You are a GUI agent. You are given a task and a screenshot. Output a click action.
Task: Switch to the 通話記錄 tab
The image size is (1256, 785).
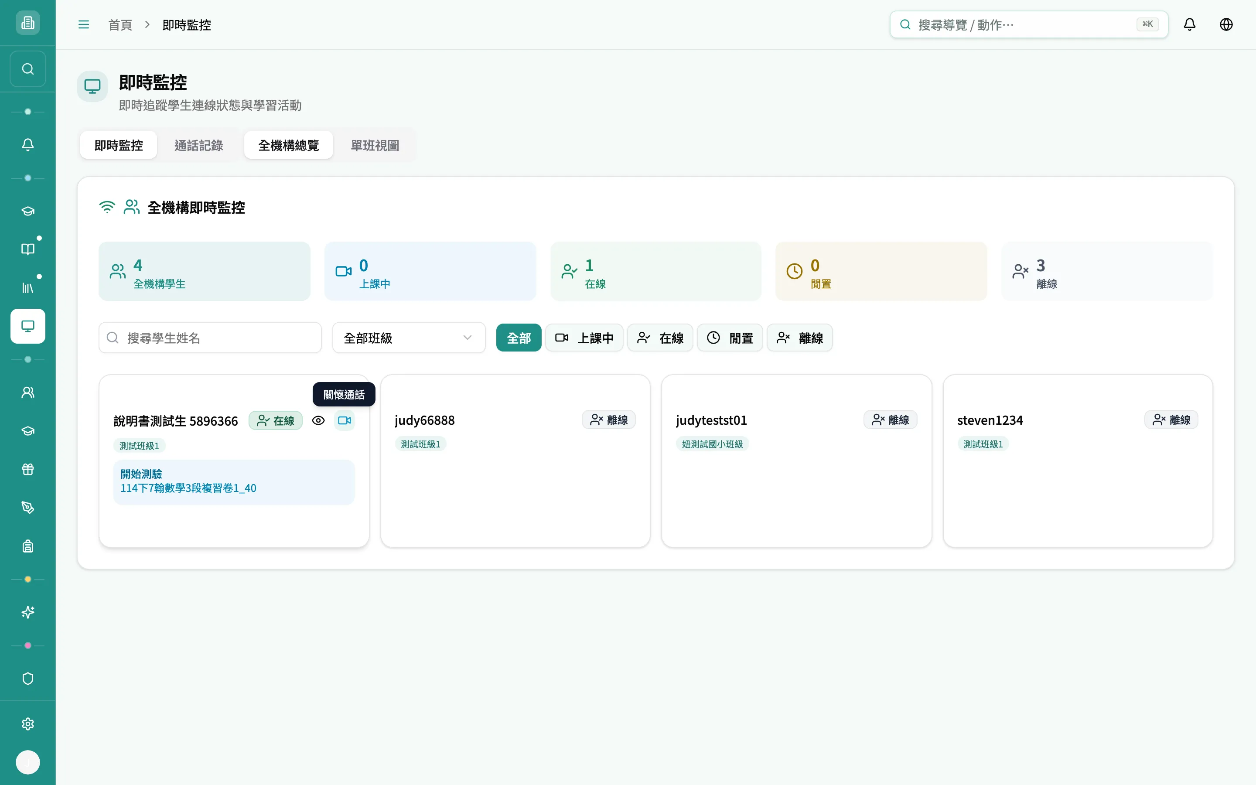[x=199, y=145]
